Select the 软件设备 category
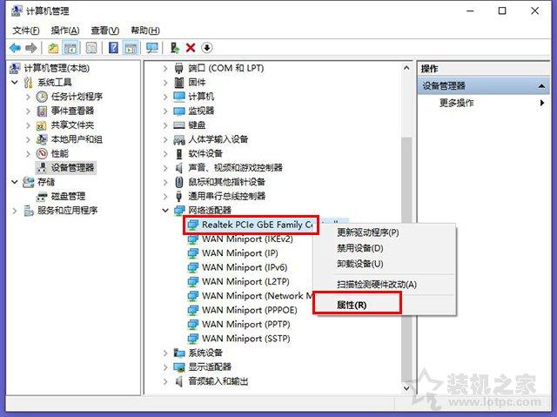The height and width of the screenshot is (417, 557). point(205,153)
